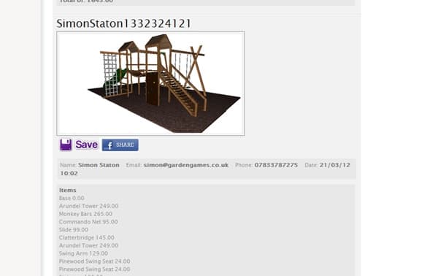The height and width of the screenshot is (276, 438).
Task: Click the phone number 07833787275
Action: pyautogui.click(x=276, y=165)
